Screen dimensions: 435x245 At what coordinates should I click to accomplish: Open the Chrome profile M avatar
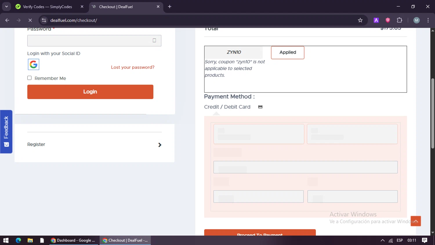point(416,20)
